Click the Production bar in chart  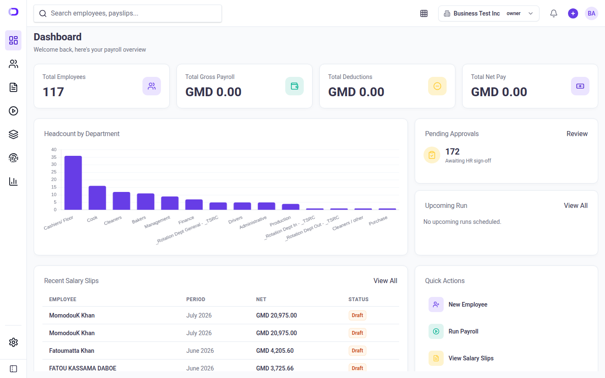coord(291,207)
